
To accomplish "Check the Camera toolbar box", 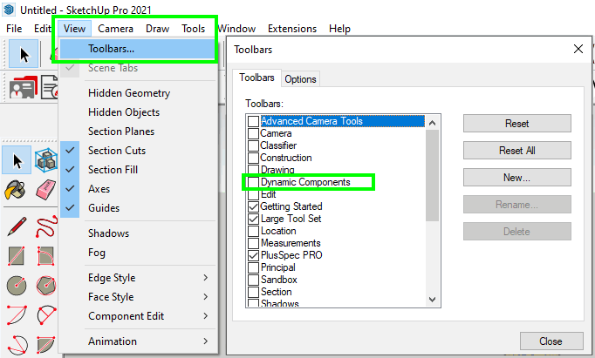I will pos(253,133).
